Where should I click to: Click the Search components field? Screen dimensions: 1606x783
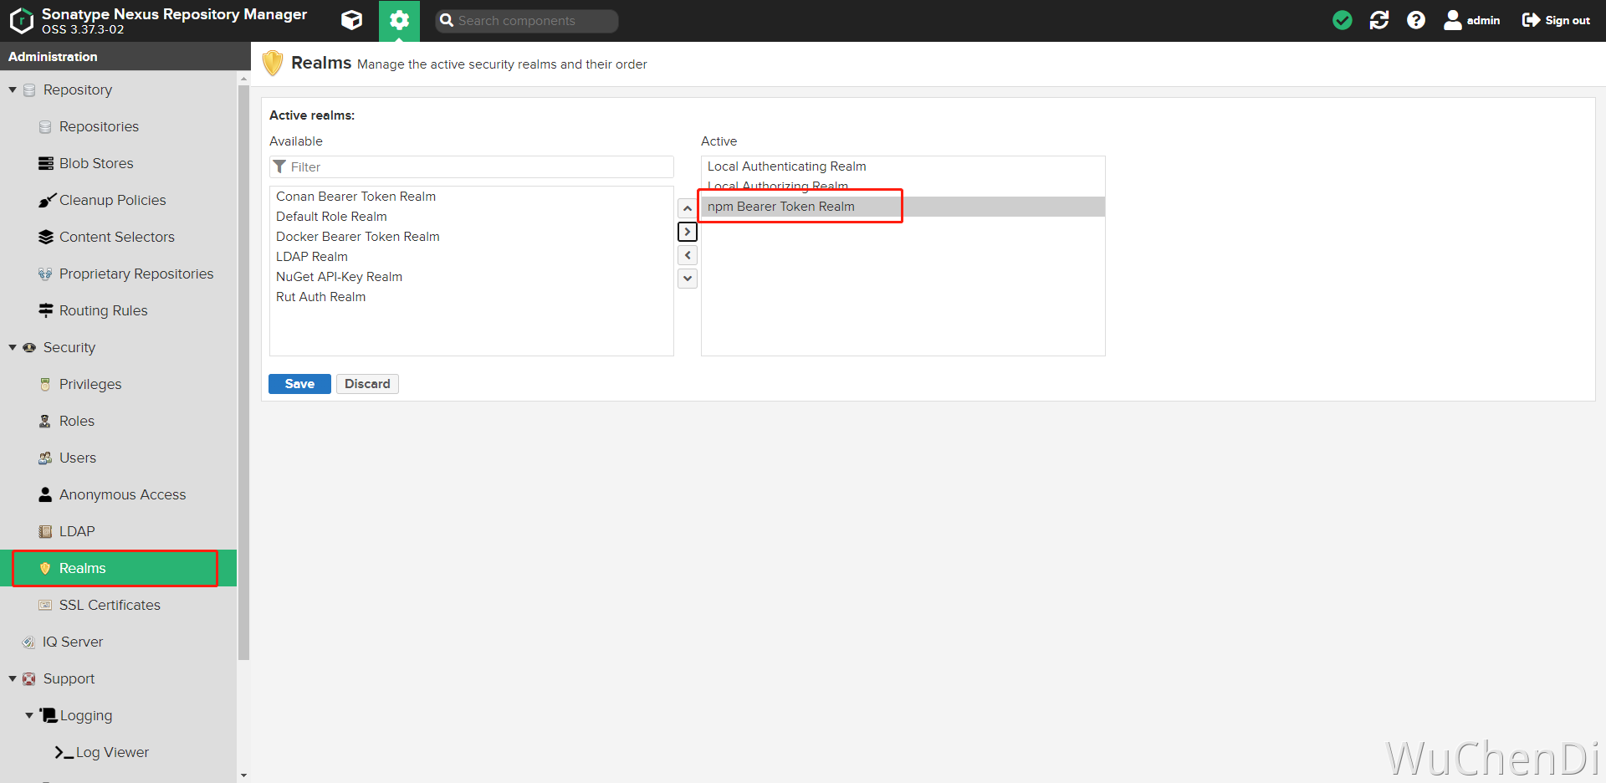[x=527, y=21]
